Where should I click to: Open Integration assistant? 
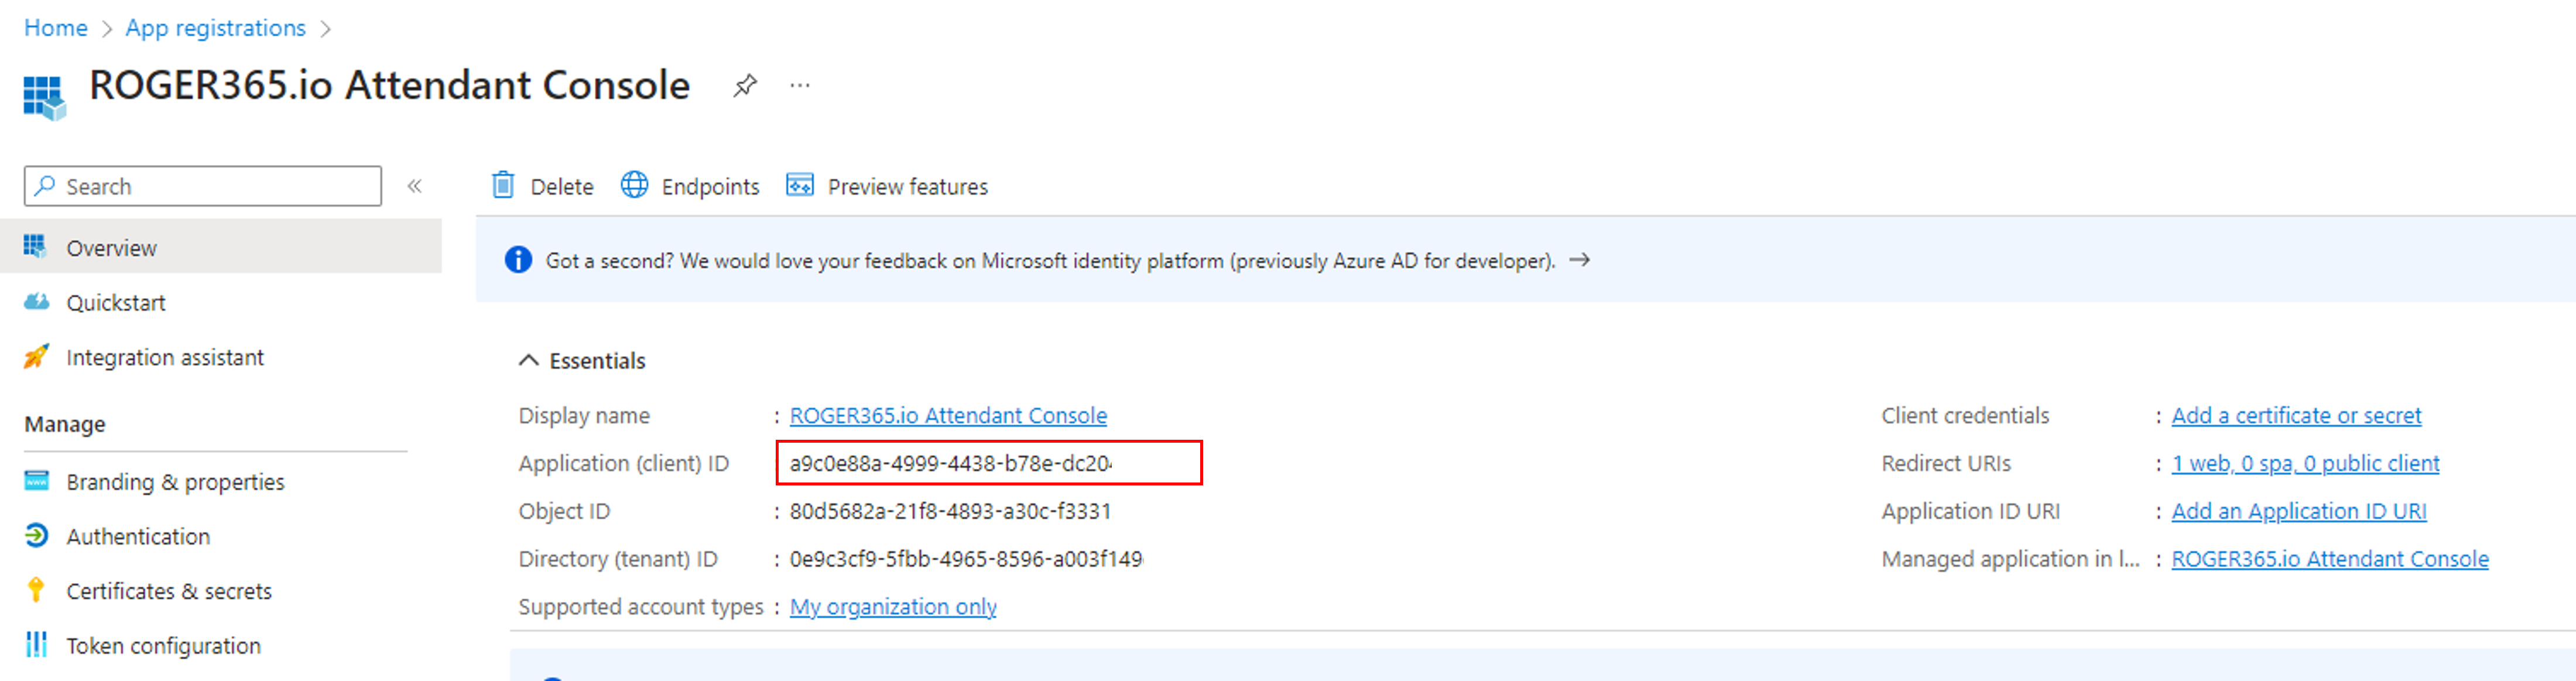coord(164,357)
